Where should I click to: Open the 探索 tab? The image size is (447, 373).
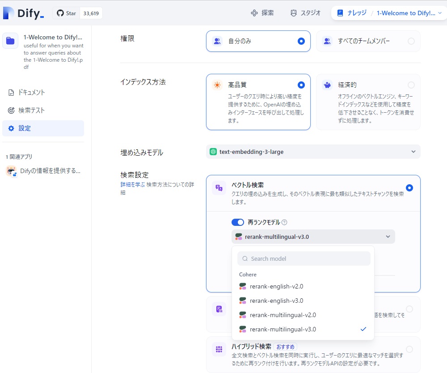[x=262, y=13]
